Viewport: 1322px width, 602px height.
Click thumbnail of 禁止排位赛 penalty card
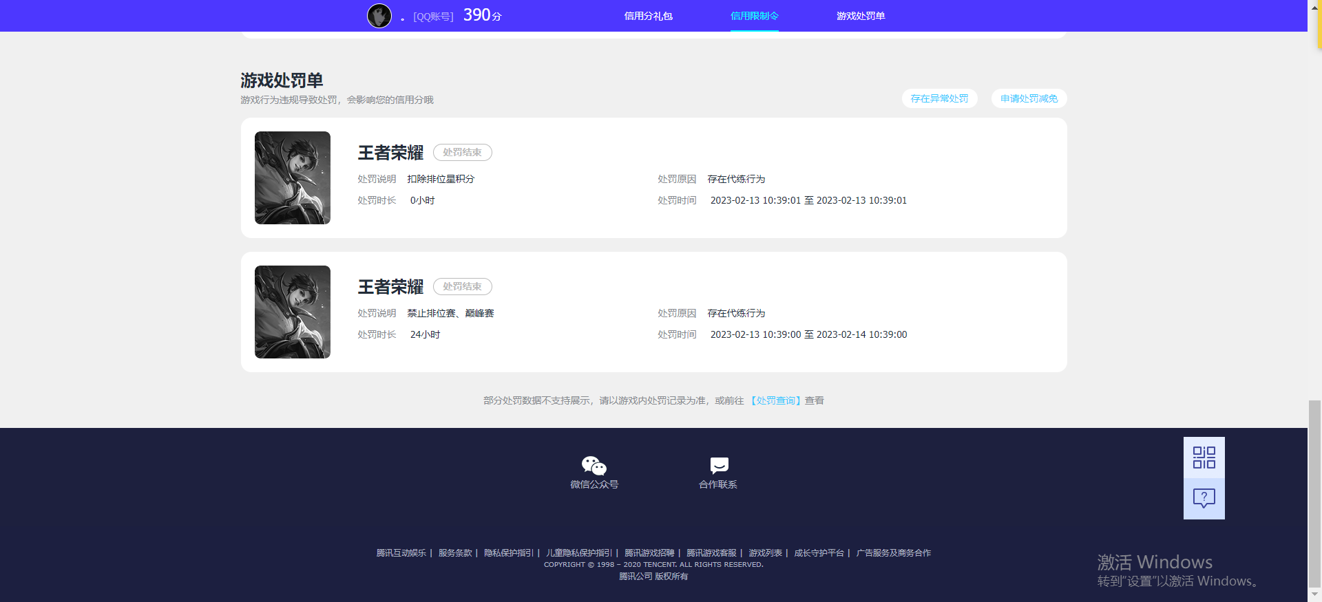tap(293, 312)
